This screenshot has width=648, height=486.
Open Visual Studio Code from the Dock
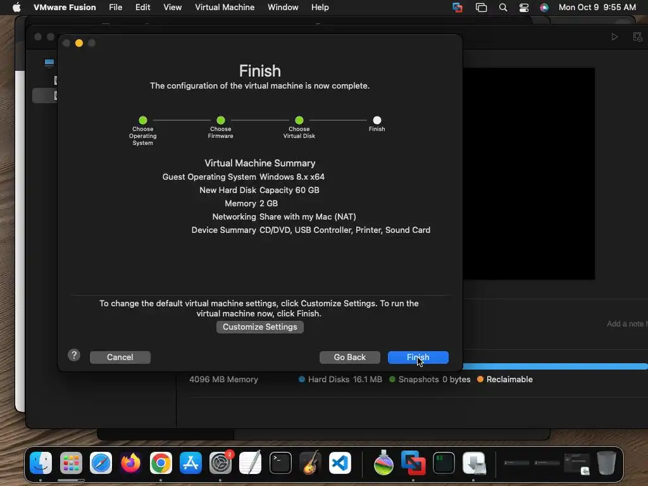[x=340, y=463]
